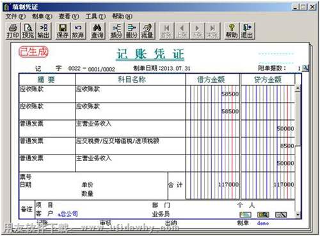Open the 流量 cash flow tool
320x236 pixels.
pos(147,31)
